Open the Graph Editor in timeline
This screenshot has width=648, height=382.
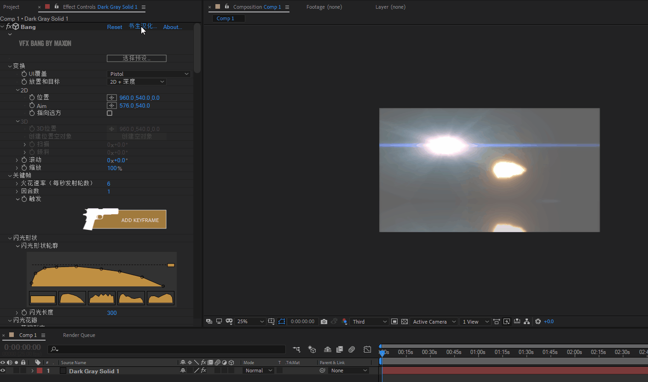[367, 350]
